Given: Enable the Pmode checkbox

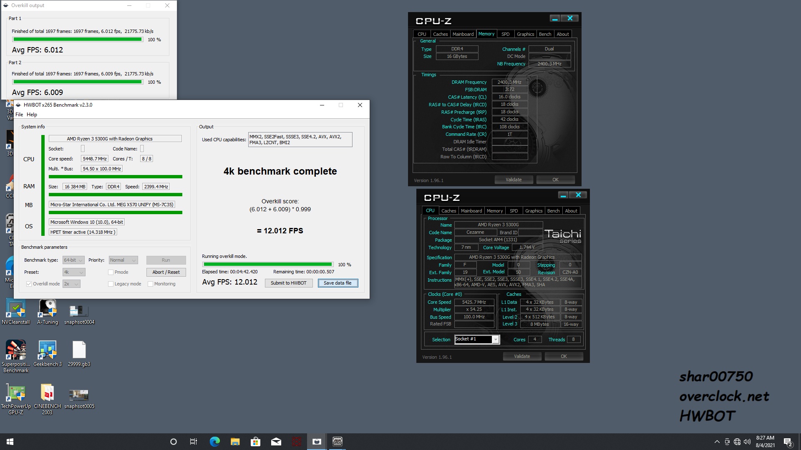Looking at the screenshot, I should pyautogui.click(x=111, y=272).
